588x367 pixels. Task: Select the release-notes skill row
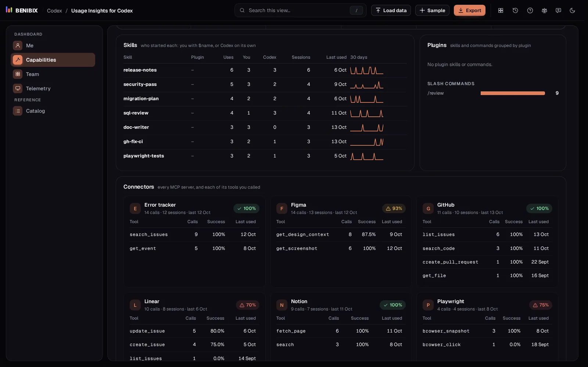(265, 70)
